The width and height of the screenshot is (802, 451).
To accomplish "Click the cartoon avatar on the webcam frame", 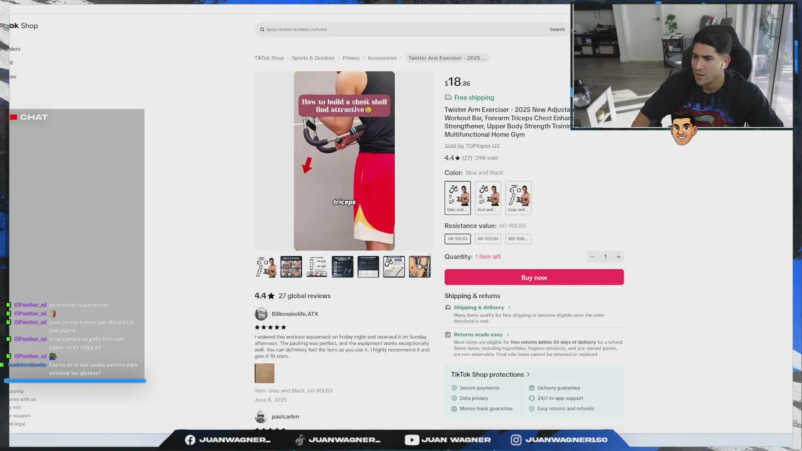I will coord(683,129).
